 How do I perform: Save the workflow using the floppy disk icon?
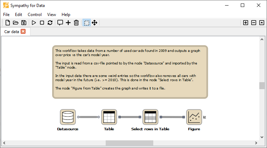click(24, 23)
